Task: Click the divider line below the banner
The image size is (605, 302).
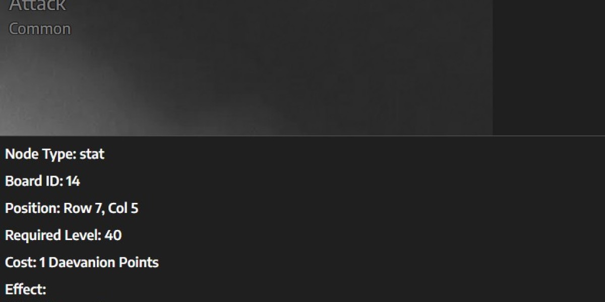Action: click(302, 135)
